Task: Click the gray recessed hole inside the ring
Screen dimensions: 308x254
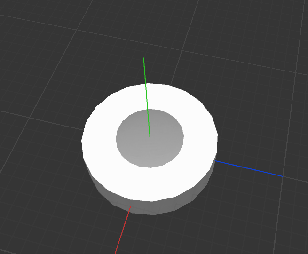Action: 150,138
